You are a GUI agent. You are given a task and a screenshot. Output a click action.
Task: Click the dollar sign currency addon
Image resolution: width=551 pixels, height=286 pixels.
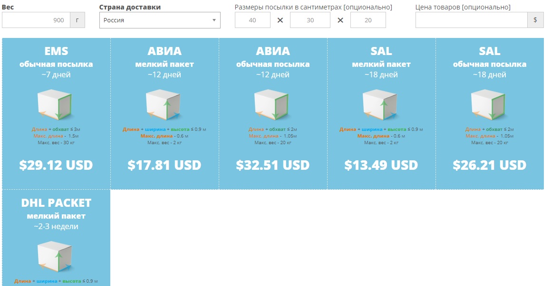coord(535,20)
